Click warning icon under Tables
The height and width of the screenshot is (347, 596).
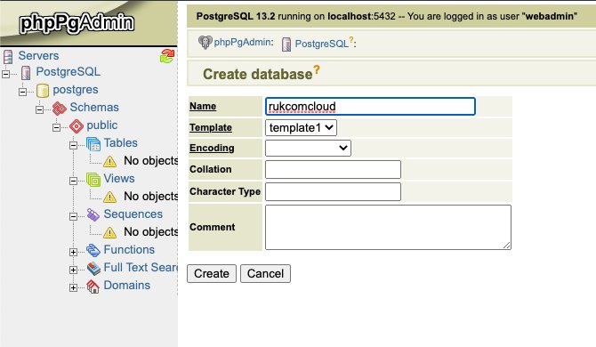point(109,162)
